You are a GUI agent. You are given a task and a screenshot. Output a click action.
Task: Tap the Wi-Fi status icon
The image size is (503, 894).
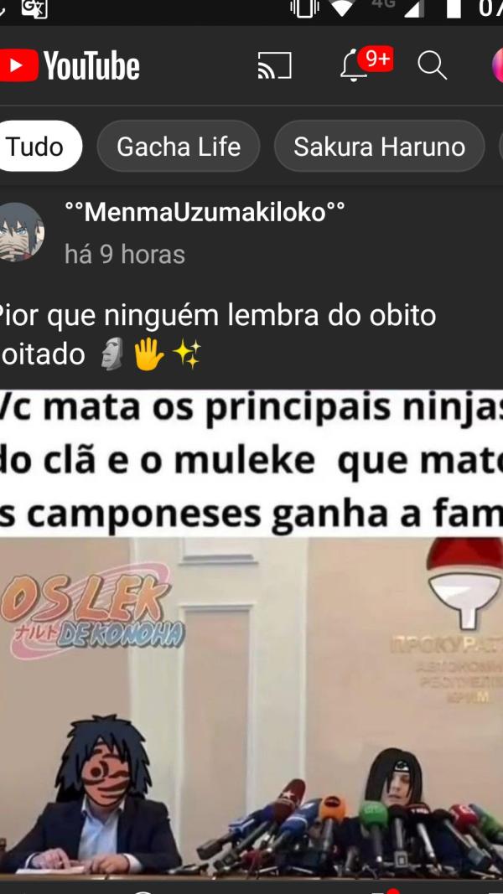(x=341, y=8)
